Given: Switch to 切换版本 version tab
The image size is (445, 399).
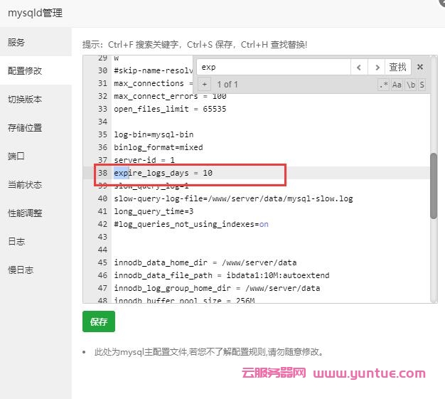Looking at the screenshot, I should (25, 100).
